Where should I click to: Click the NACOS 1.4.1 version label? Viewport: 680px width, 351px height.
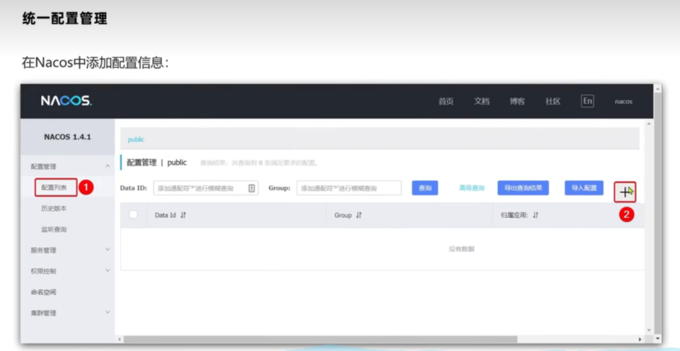point(68,137)
